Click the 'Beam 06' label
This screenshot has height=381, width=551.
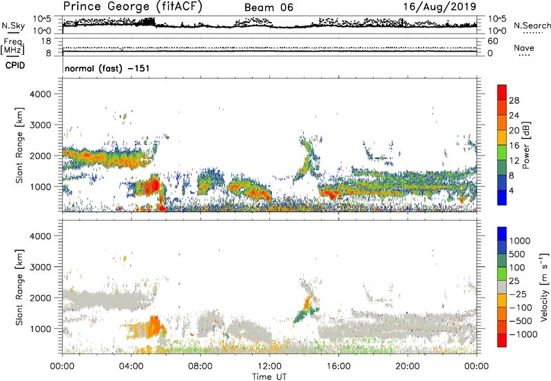tap(269, 8)
